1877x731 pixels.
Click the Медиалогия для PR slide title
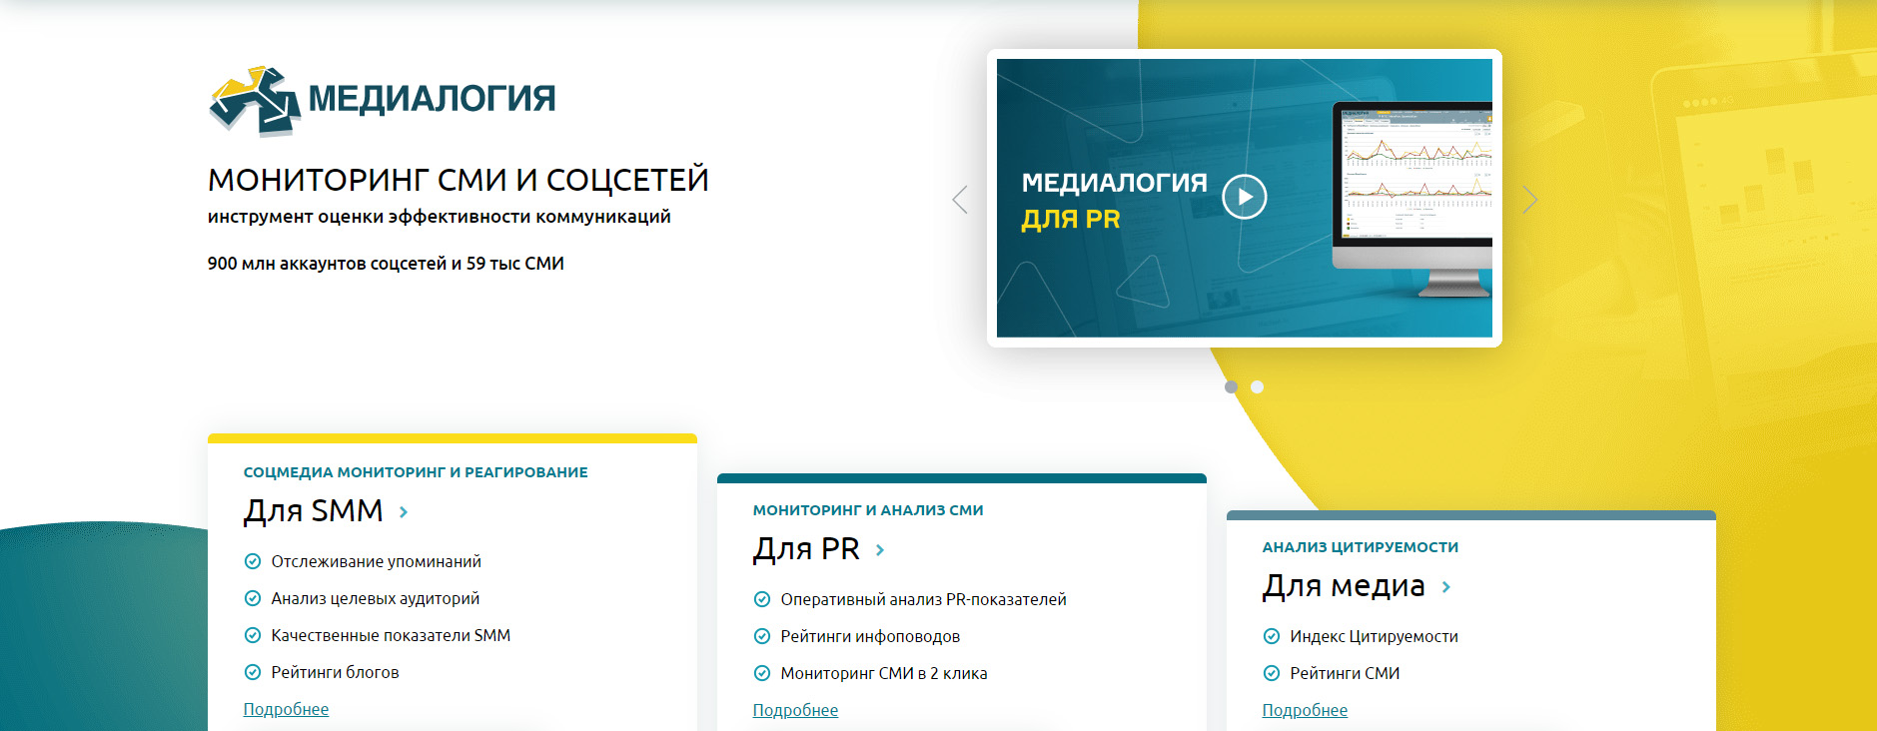pyautogui.click(x=1114, y=201)
